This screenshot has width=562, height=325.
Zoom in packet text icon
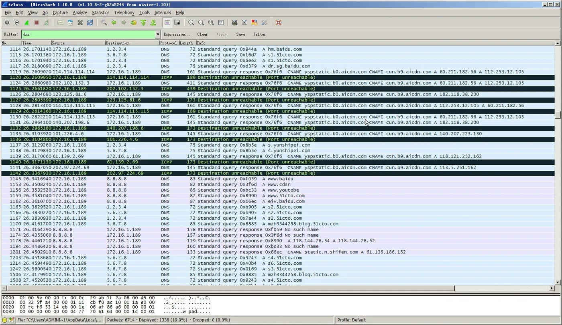pos(191,22)
